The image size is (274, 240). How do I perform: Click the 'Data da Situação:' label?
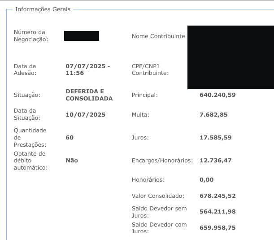27,114
